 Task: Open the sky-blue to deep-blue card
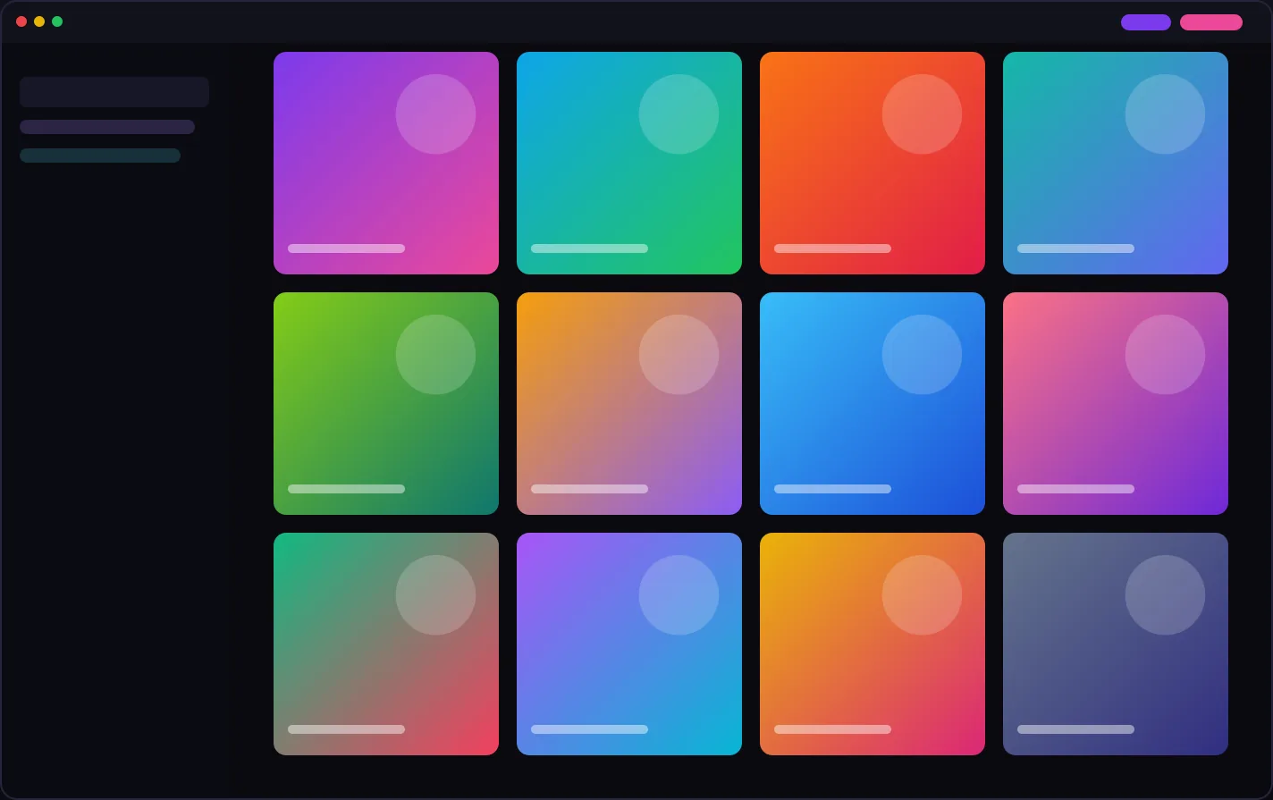click(x=873, y=403)
